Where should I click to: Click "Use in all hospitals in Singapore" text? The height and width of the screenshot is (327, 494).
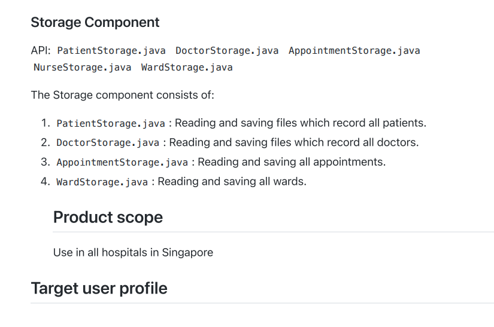point(133,252)
